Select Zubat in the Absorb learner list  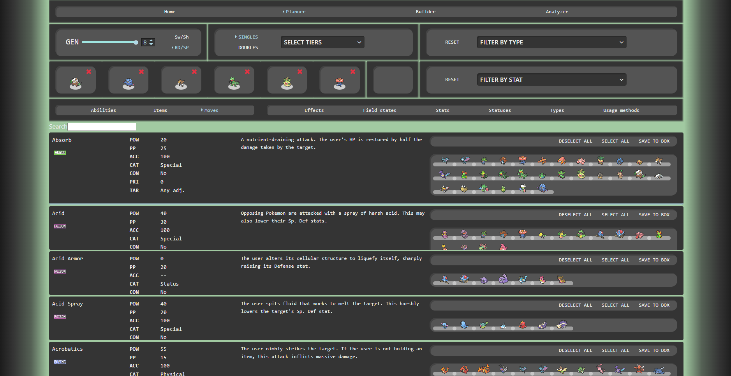click(x=445, y=161)
